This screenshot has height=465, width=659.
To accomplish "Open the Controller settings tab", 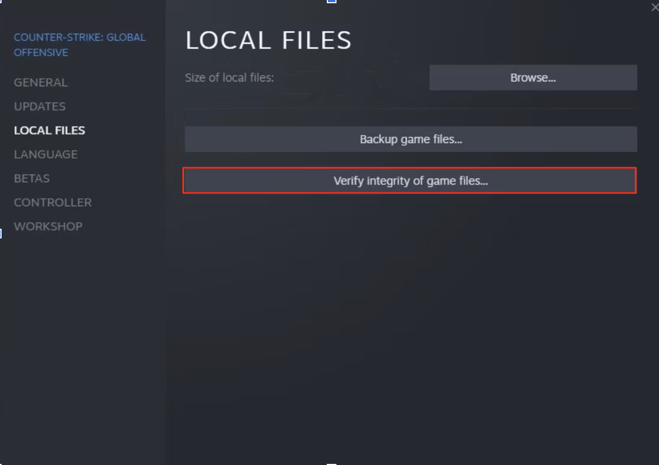I will [53, 202].
